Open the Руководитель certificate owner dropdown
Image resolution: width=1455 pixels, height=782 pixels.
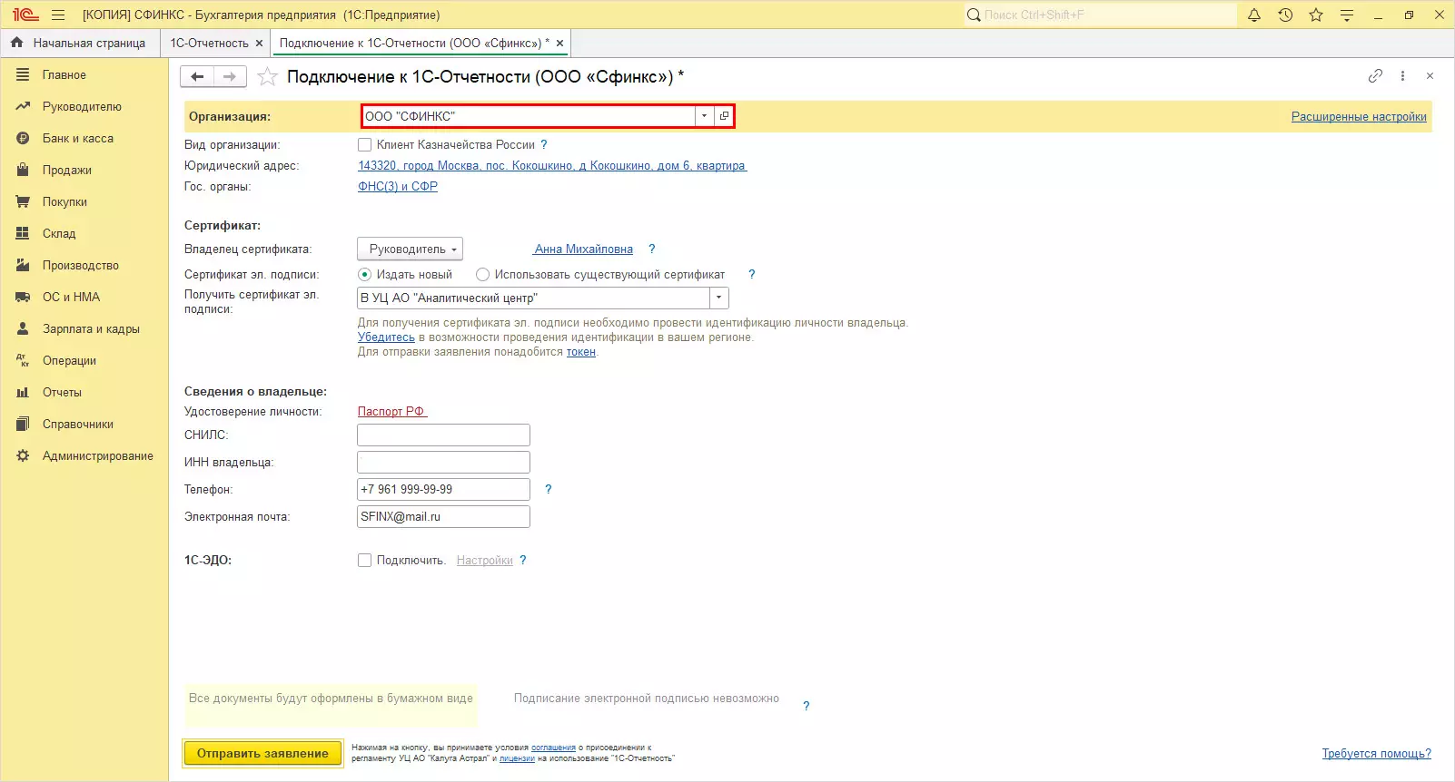pos(410,249)
